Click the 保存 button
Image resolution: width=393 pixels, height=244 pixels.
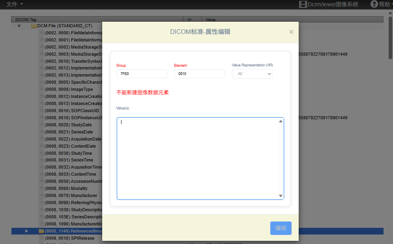pyautogui.click(x=281, y=228)
